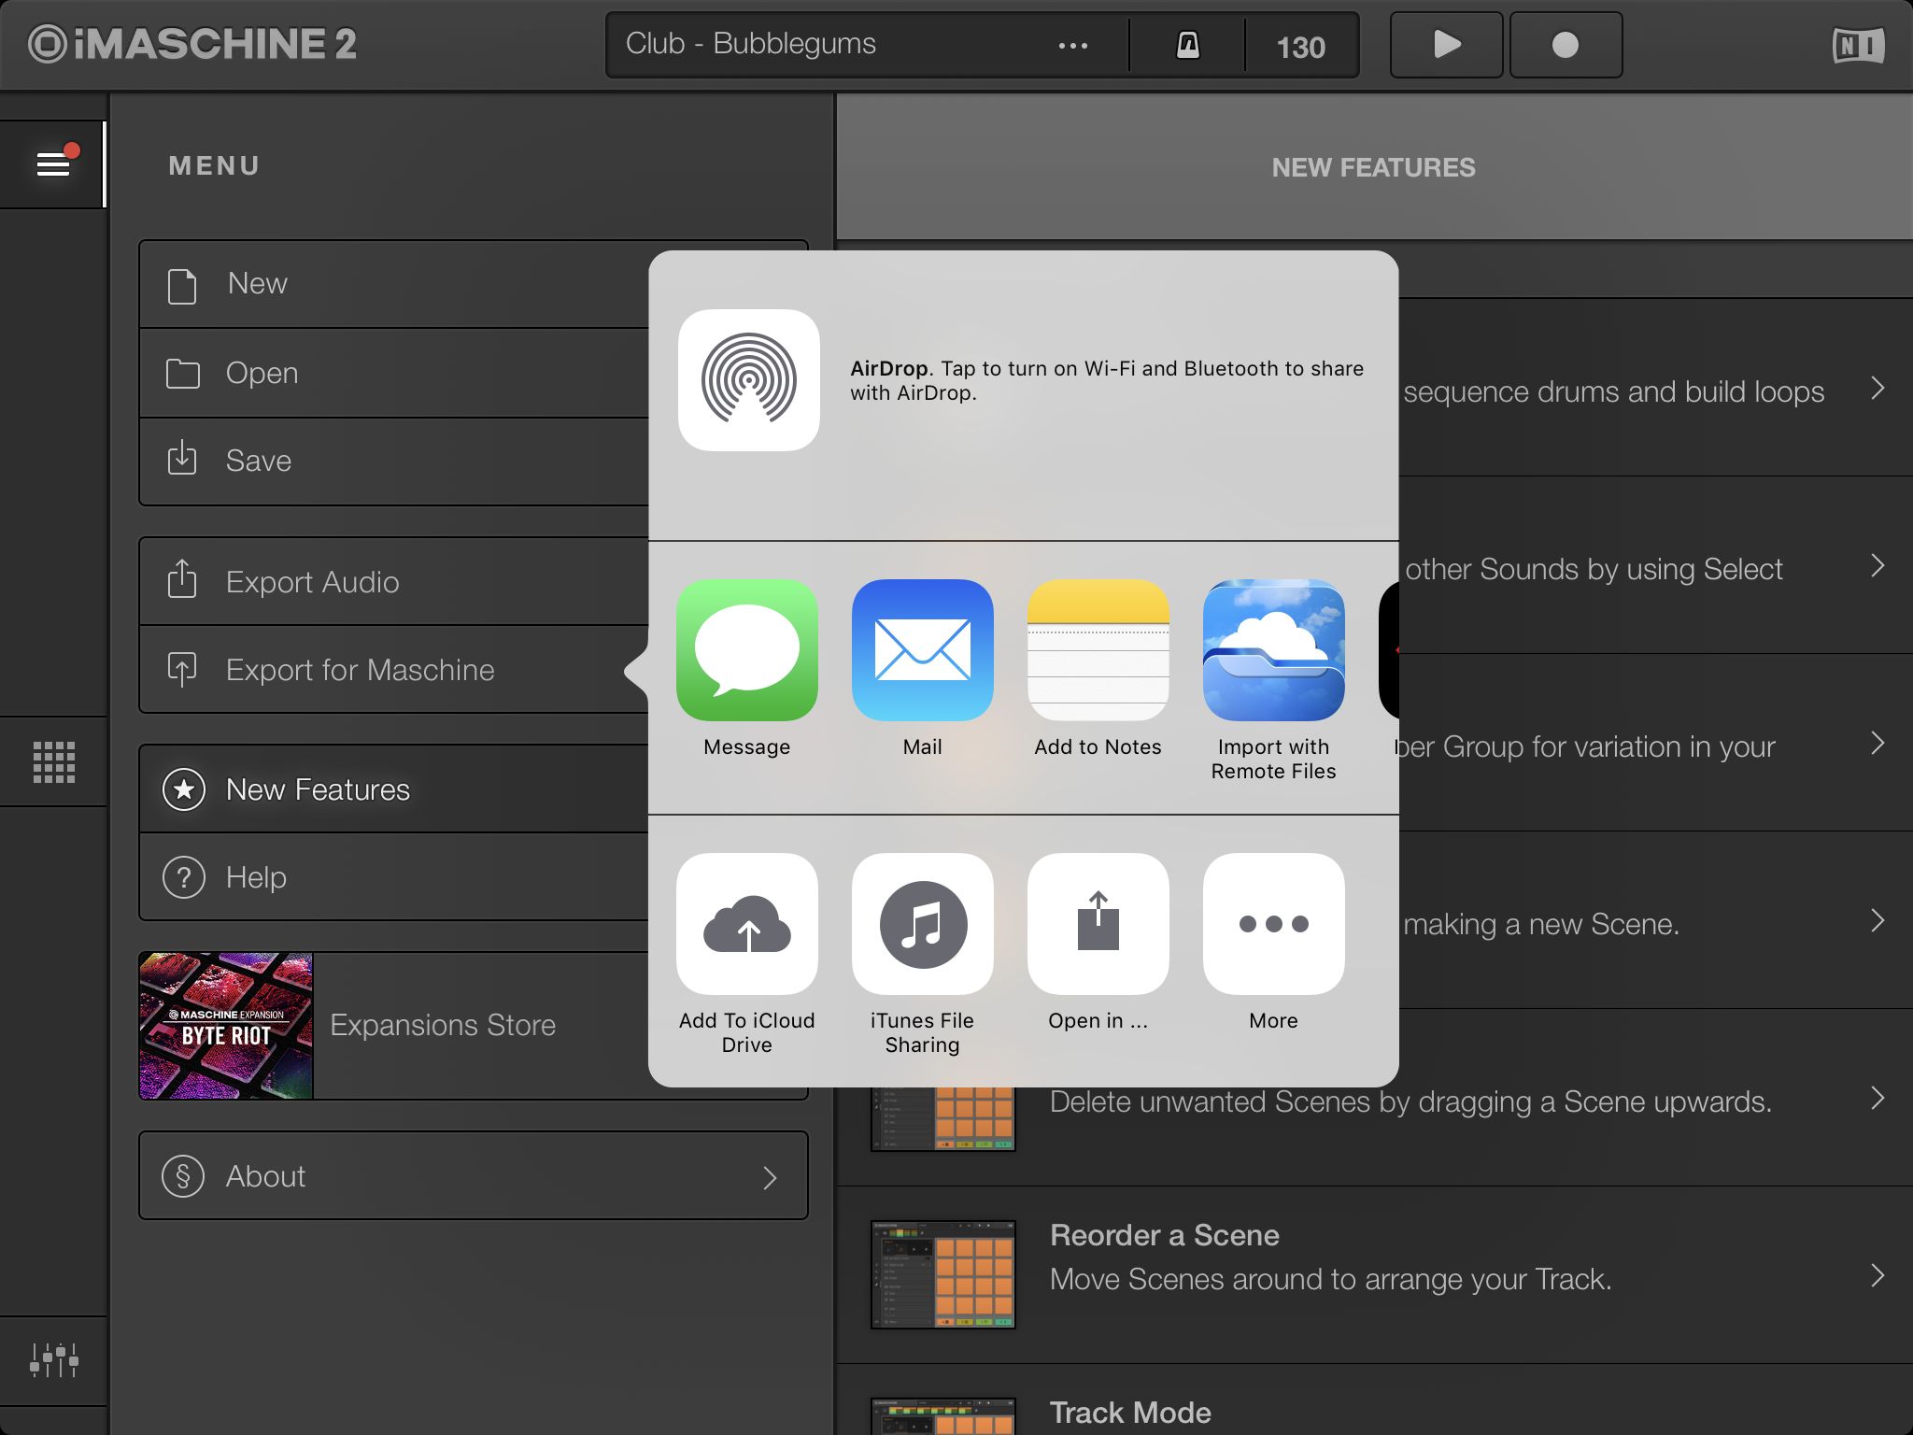Start recording with the record button
This screenshot has width=1913, height=1435.
pos(1566,45)
